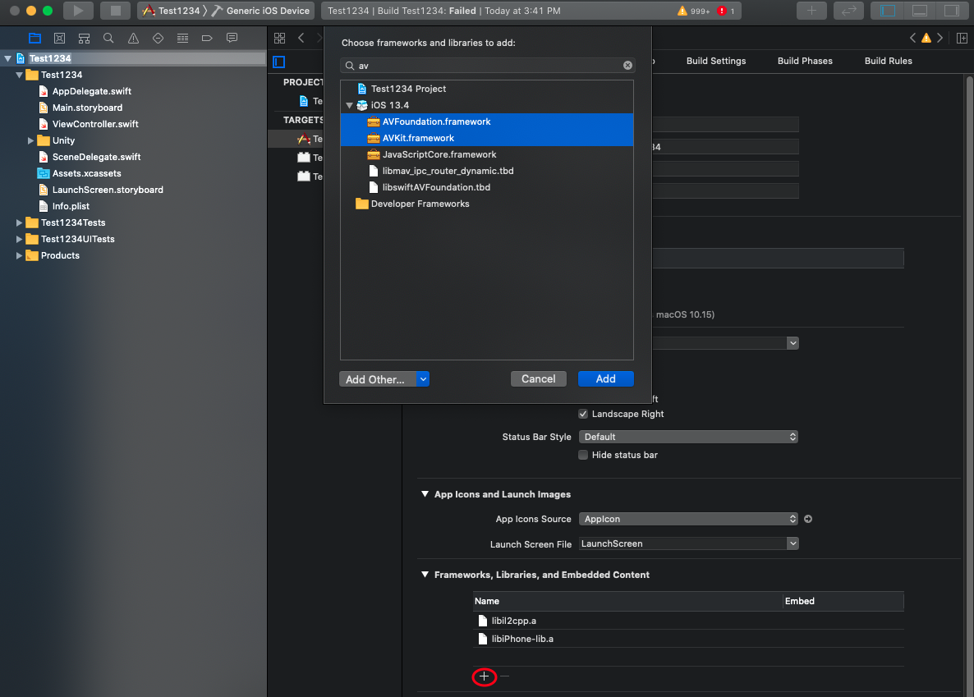Click into the framework search field
This screenshot has height=697, width=974.
coord(487,65)
